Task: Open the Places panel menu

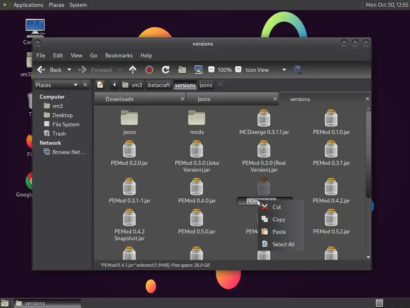Action: tap(56, 5)
